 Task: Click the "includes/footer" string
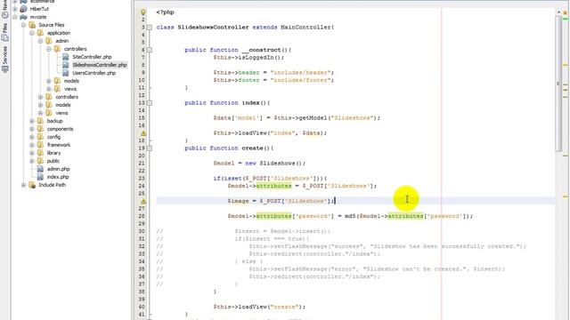coord(301,80)
